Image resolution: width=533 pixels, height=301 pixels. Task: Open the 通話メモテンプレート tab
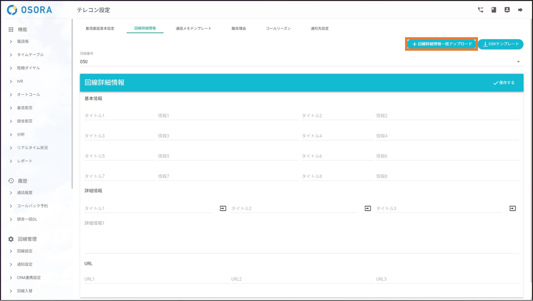click(194, 29)
